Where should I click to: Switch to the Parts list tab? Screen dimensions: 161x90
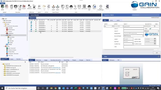88,60
